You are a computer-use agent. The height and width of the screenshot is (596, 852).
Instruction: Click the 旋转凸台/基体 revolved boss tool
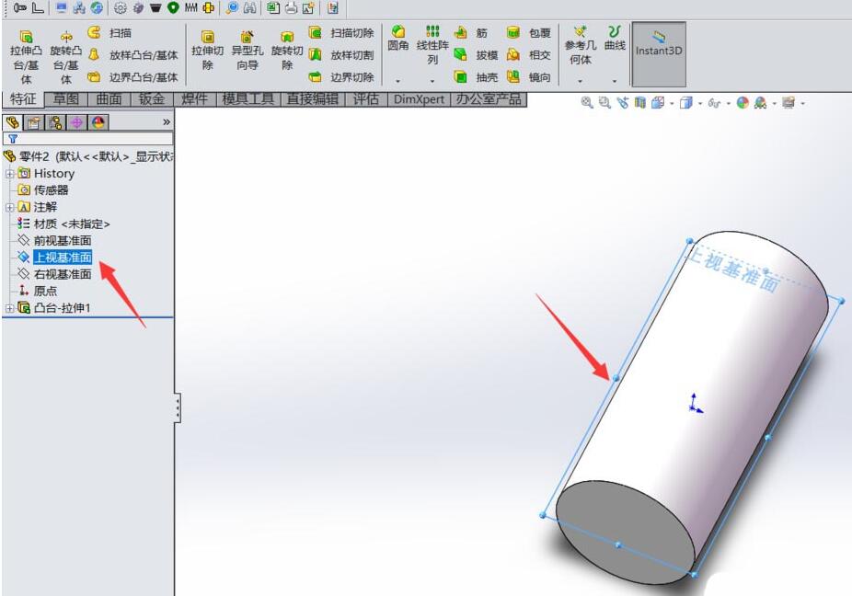[65, 56]
